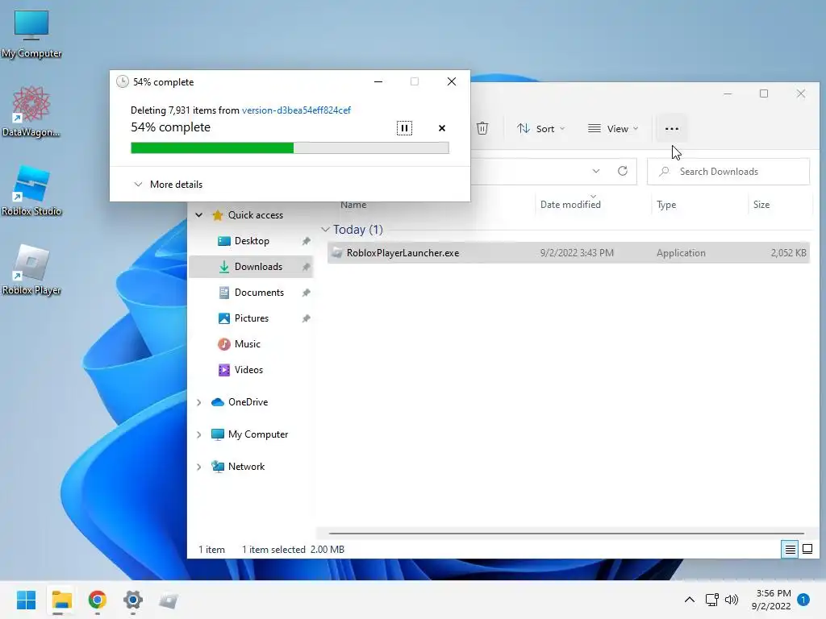826x619 pixels.
Task: Open the volume speaker tray icon
Action: pyautogui.click(x=732, y=600)
